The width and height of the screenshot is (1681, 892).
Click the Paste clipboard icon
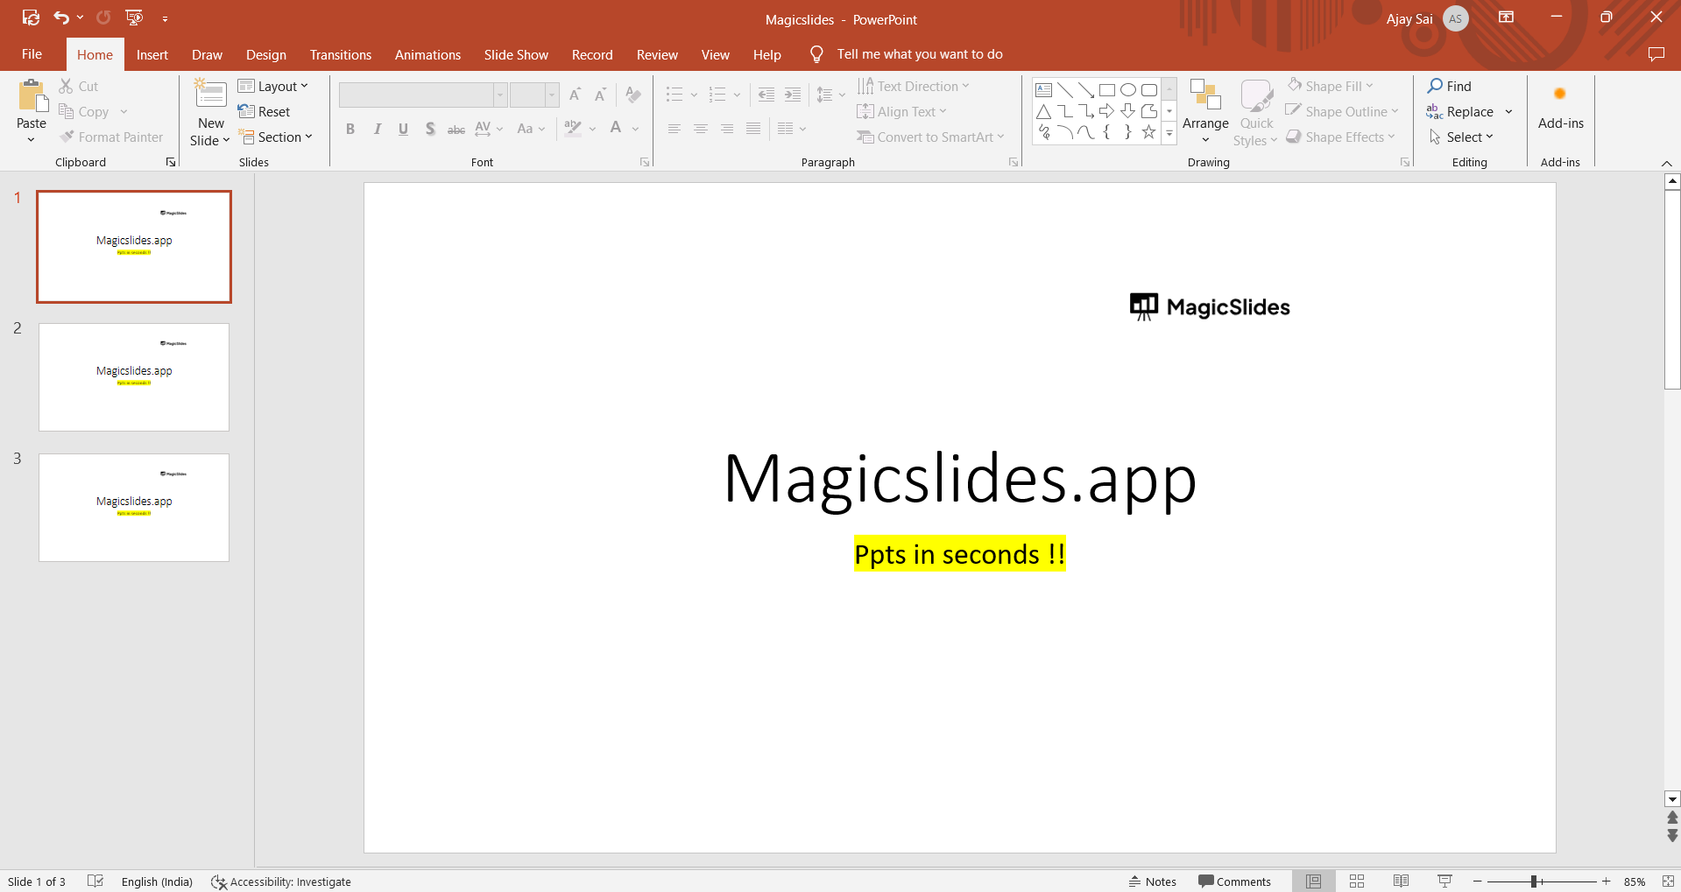tap(32, 96)
